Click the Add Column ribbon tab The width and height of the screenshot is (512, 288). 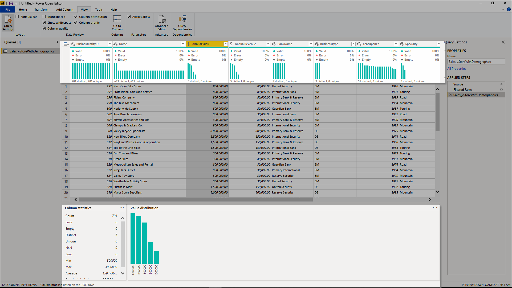click(x=64, y=10)
